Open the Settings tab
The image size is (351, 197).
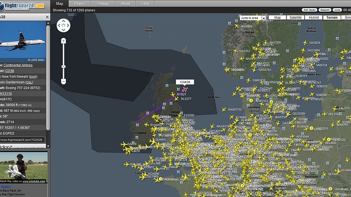pyautogui.click(x=103, y=3)
